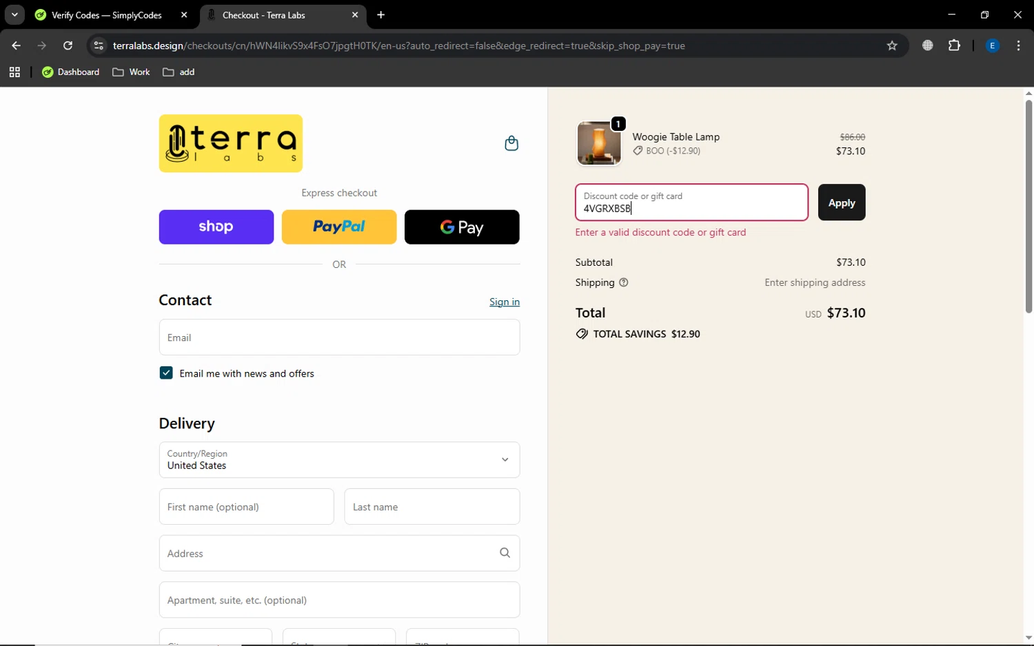Click the strikethrough $86.00 price

coord(853,137)
